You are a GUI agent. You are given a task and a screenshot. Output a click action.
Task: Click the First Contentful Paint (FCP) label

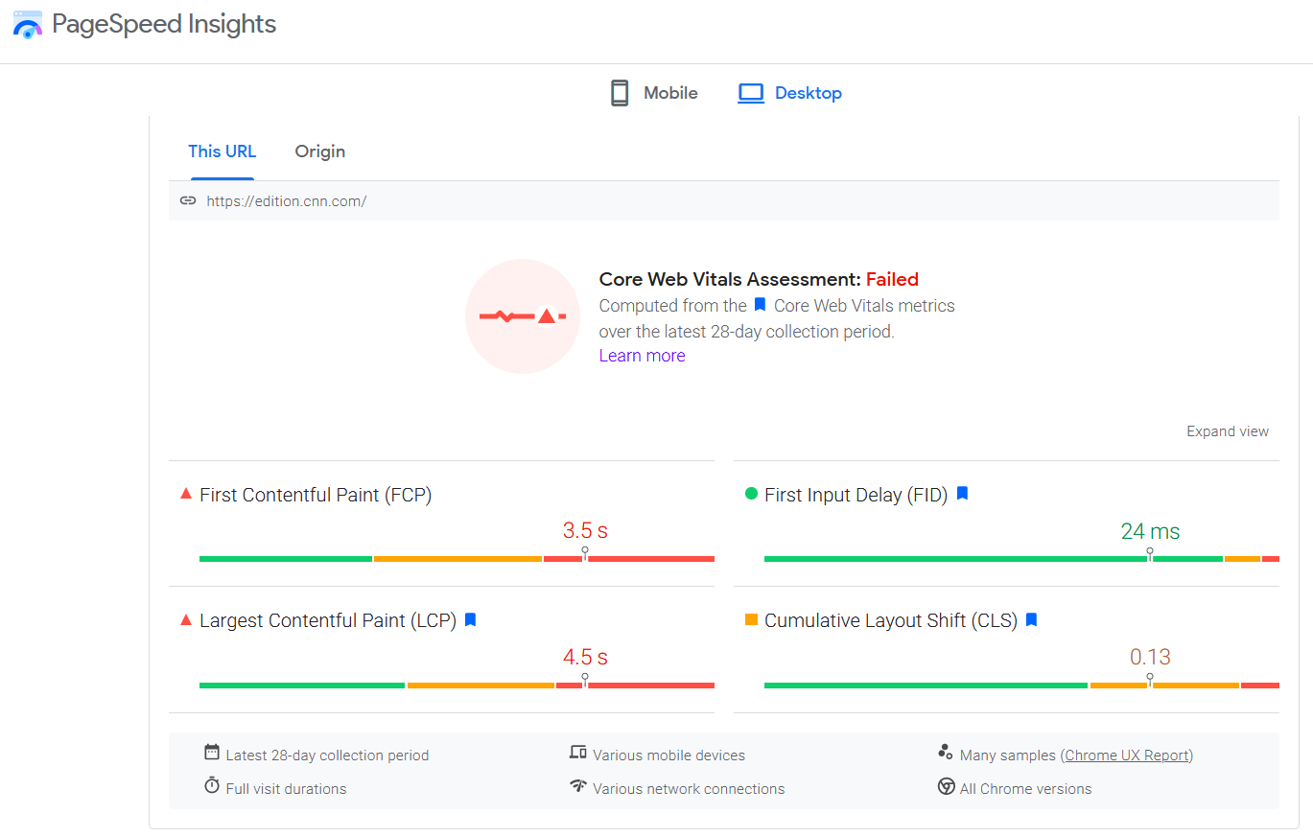[316, 496]
